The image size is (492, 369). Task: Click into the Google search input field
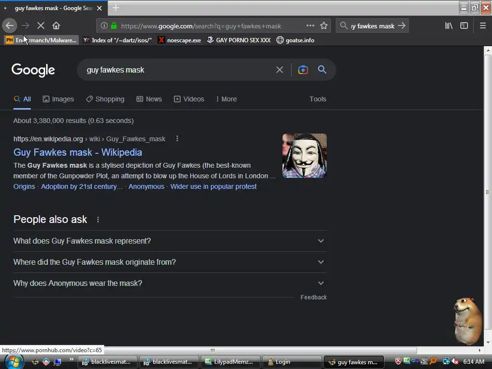coord(178,70)
